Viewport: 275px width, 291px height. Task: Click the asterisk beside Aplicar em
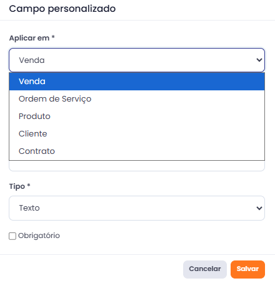53,37
